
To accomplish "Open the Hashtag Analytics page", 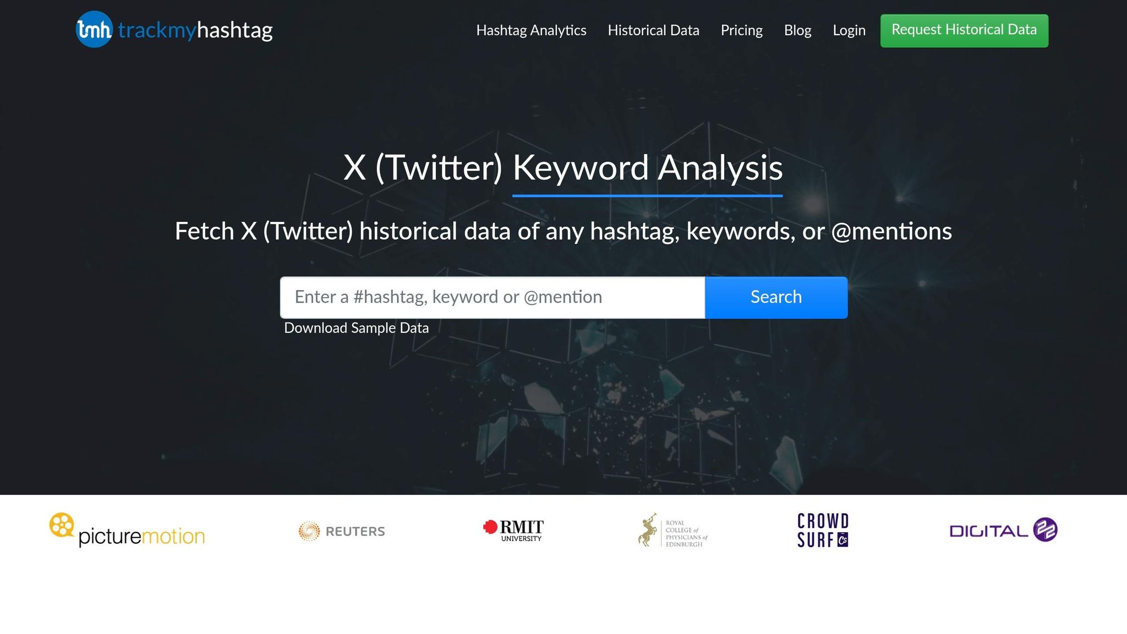I will pos(531,30).
